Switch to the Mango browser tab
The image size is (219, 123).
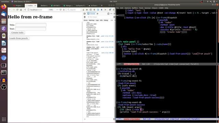point(68,5)
